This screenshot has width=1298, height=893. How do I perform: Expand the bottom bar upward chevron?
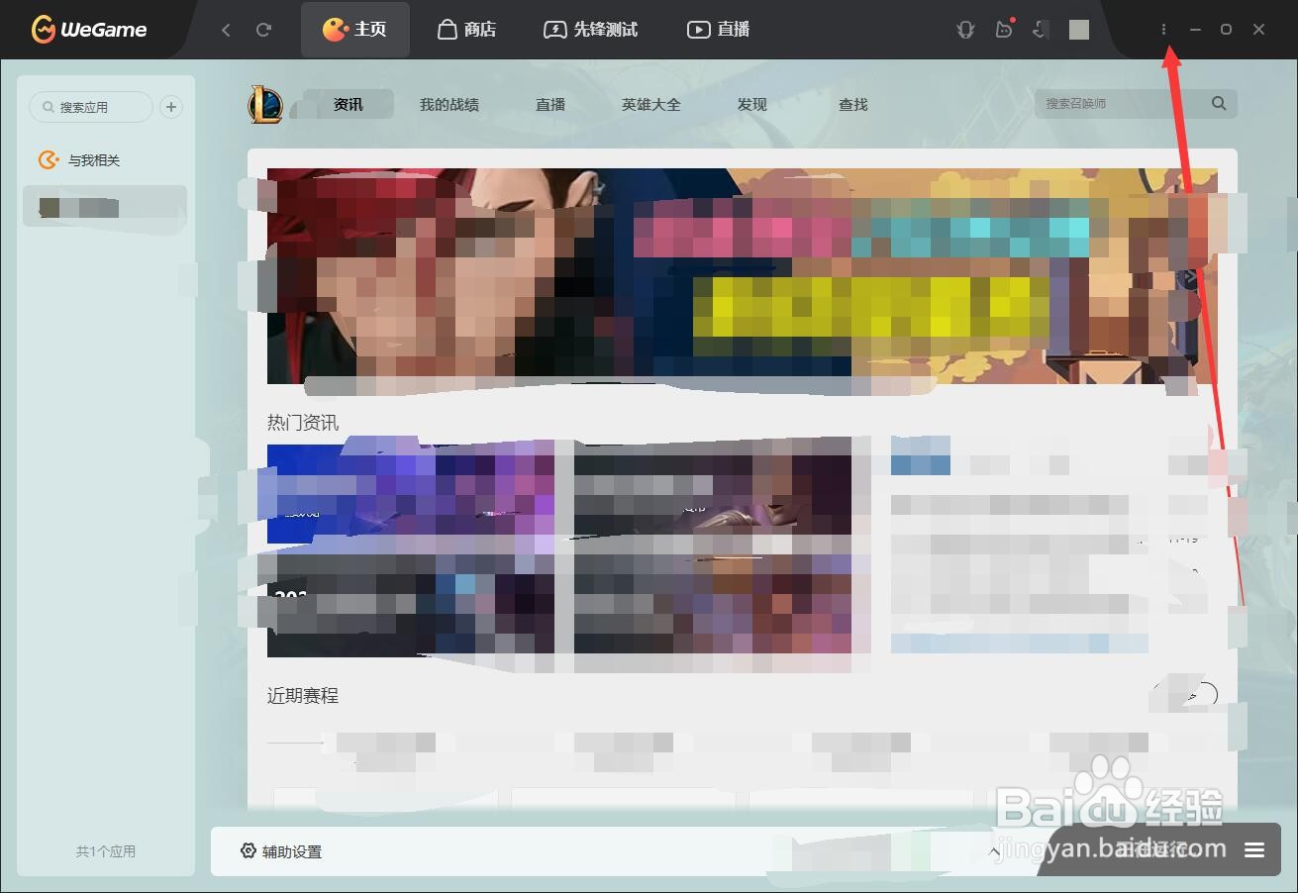tap(994, 851)
